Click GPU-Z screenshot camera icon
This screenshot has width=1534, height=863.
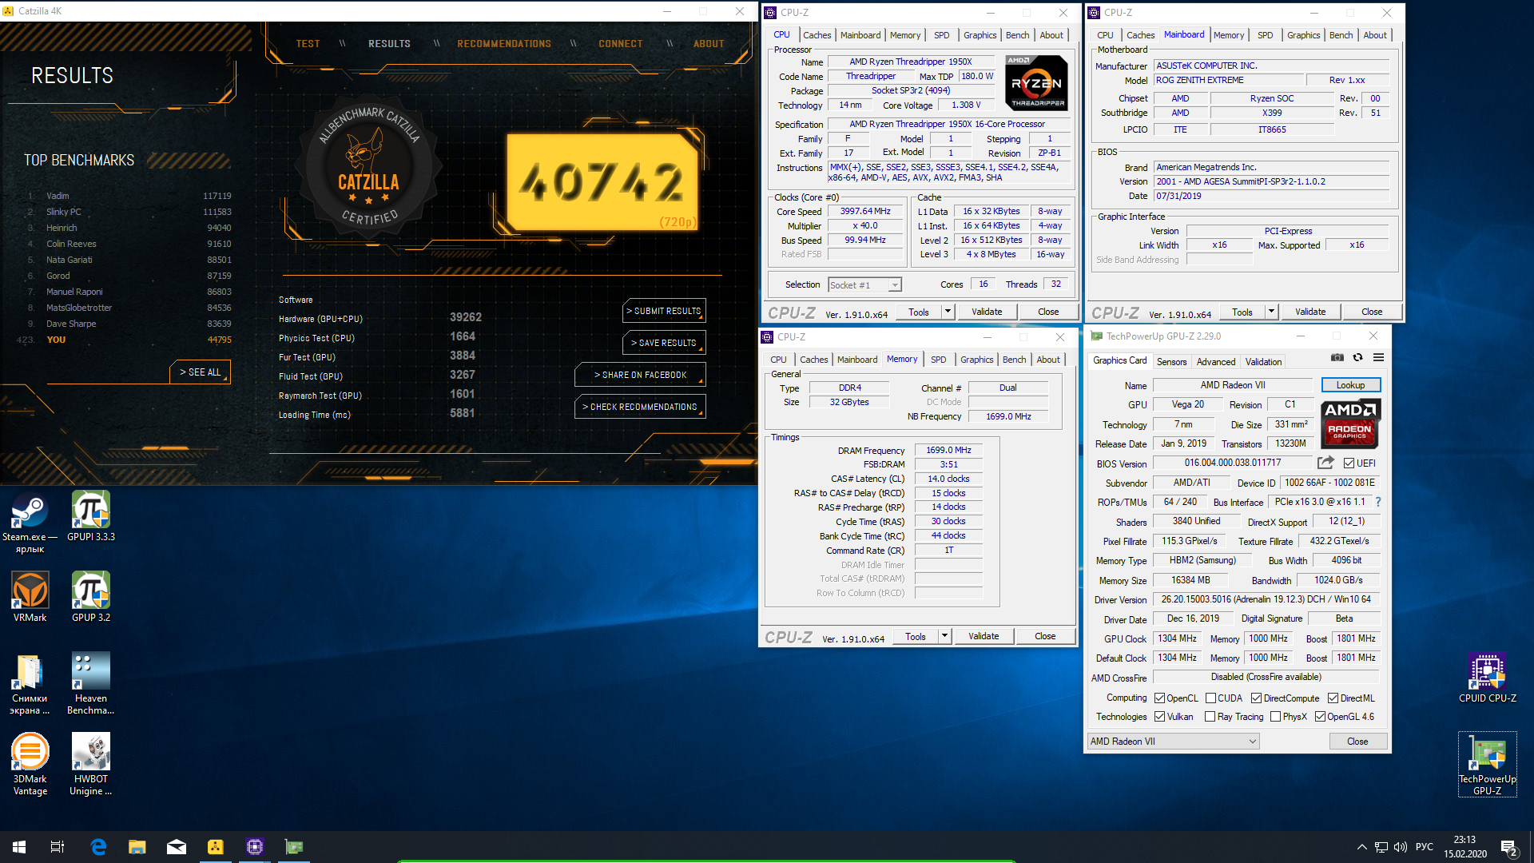(1337, 357)
